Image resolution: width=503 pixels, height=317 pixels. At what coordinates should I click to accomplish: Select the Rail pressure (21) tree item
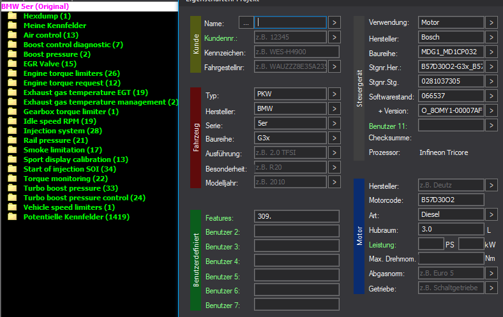(56, 140)
